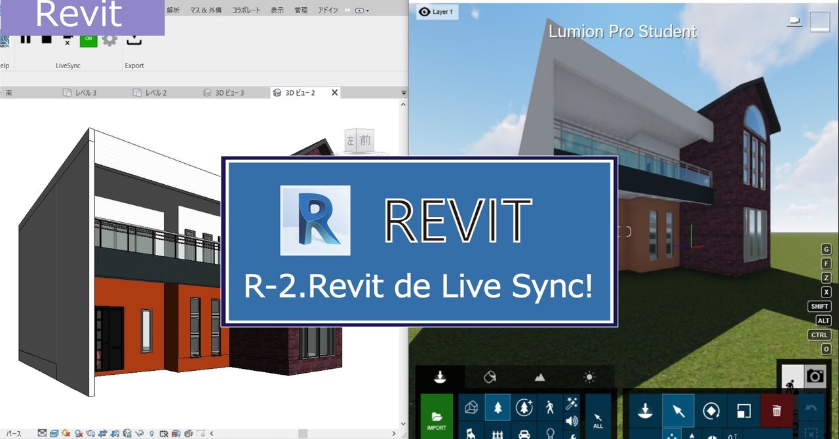
Task: Toggle the LiveSync ON switch
Action: (90, 39)
